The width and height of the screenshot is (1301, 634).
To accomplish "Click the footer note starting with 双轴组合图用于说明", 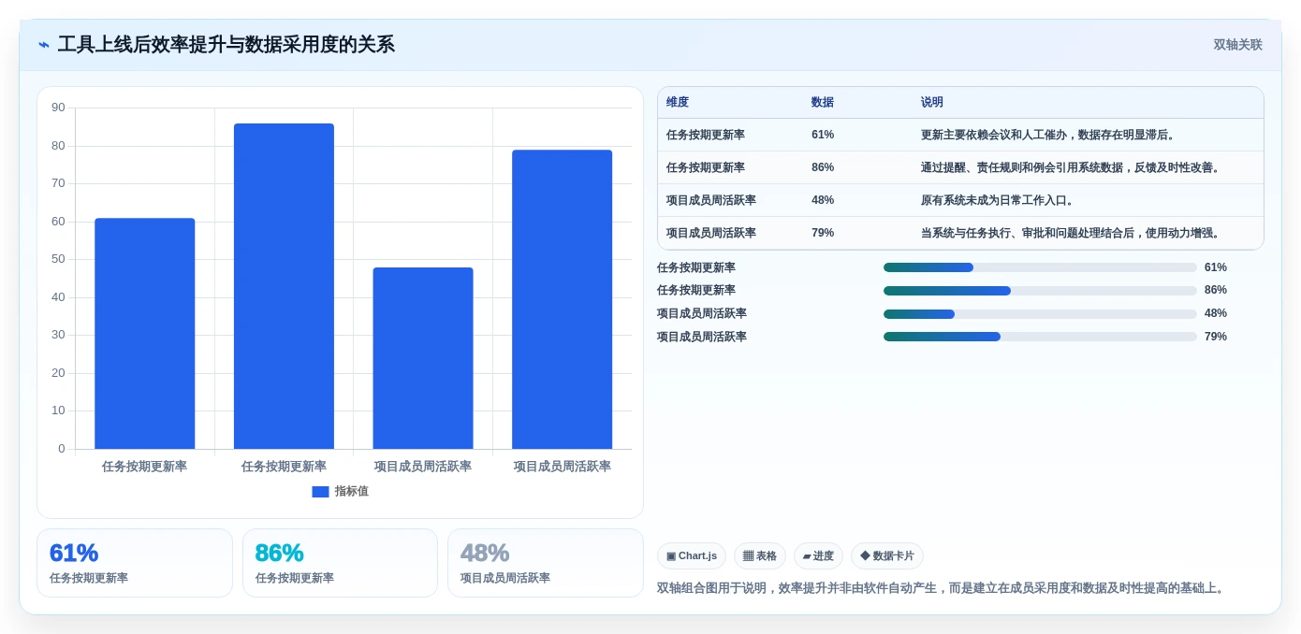I will pos(943,588).
